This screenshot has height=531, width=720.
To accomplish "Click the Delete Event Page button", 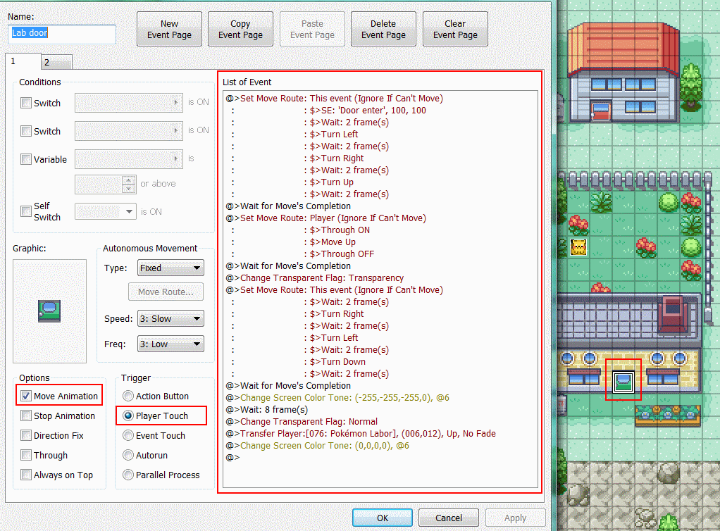I will [x=383, y=29].
